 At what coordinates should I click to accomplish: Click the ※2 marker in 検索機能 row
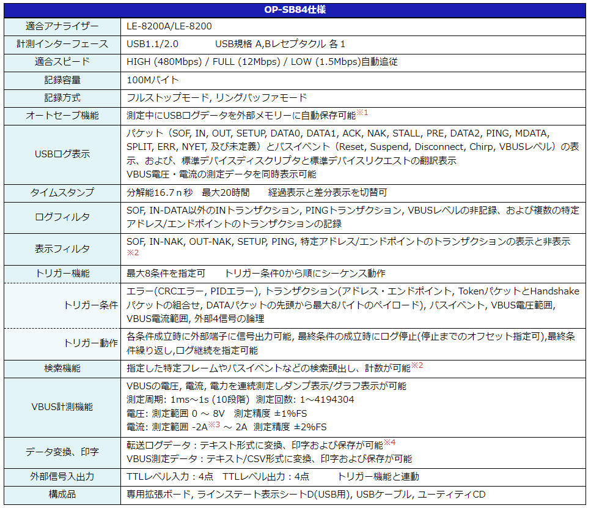pos(417,365)
